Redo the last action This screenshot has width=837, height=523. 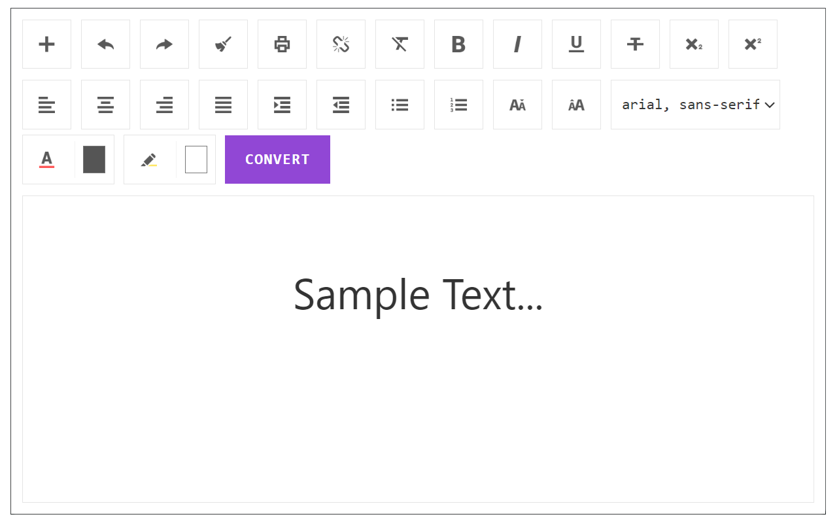(164, 44)
